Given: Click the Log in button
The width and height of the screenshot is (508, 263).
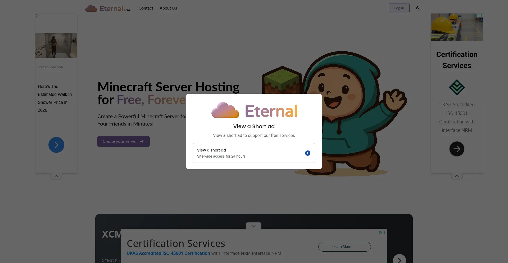Looking at the screenshot, I should pyautogui.click(x=399, y=8).
